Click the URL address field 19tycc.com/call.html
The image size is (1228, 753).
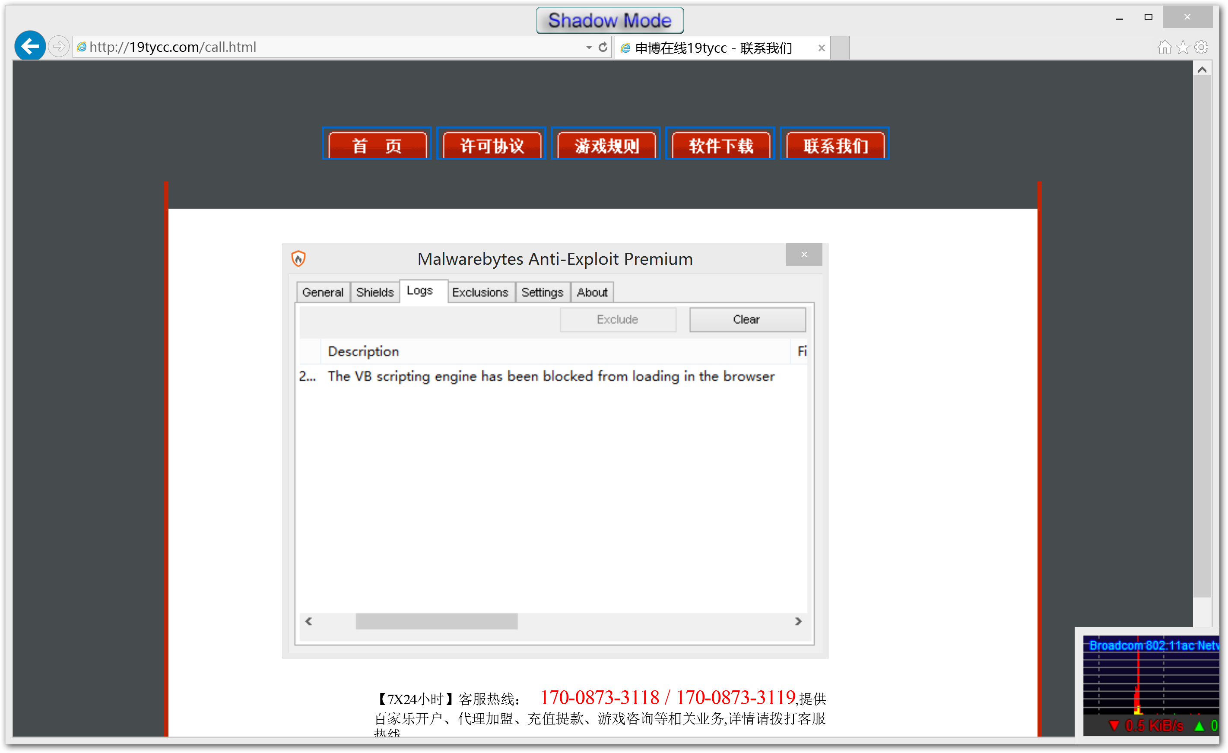[329, 47]
